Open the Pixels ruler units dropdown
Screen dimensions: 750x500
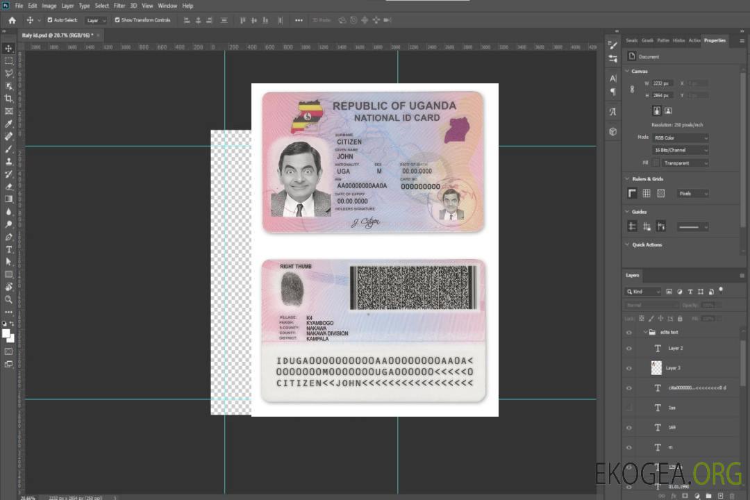pos(692,193)
